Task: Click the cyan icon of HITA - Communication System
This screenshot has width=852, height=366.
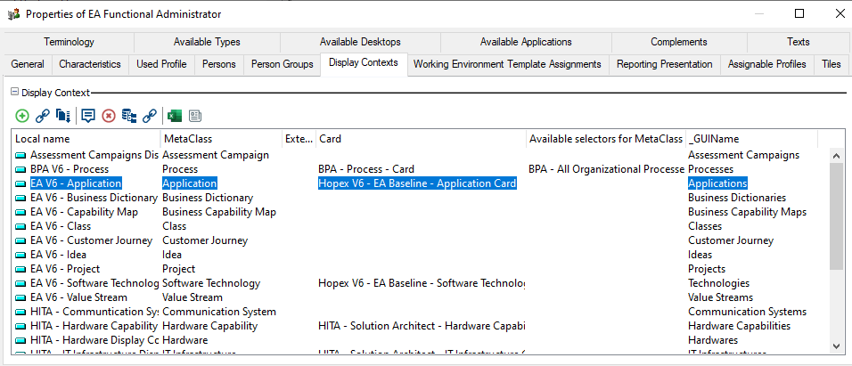Action: [x=20, y=312]
